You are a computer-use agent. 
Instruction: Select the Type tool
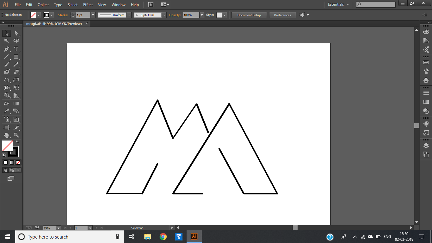(16, 49)
